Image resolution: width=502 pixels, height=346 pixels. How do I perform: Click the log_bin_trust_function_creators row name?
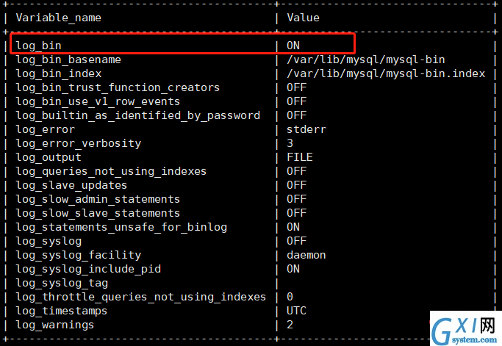[x=118, y=87]
